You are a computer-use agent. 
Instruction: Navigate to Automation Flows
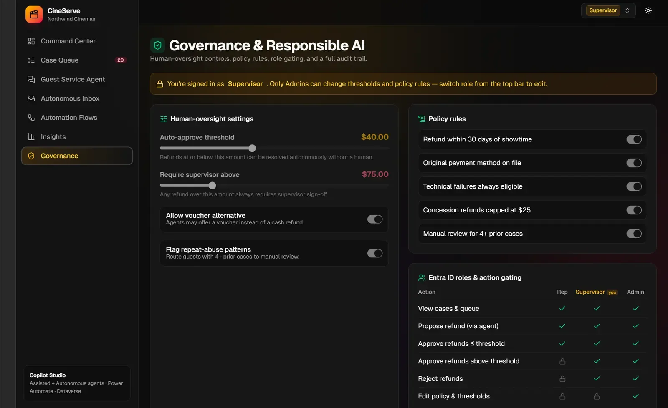tap(77, 118)
